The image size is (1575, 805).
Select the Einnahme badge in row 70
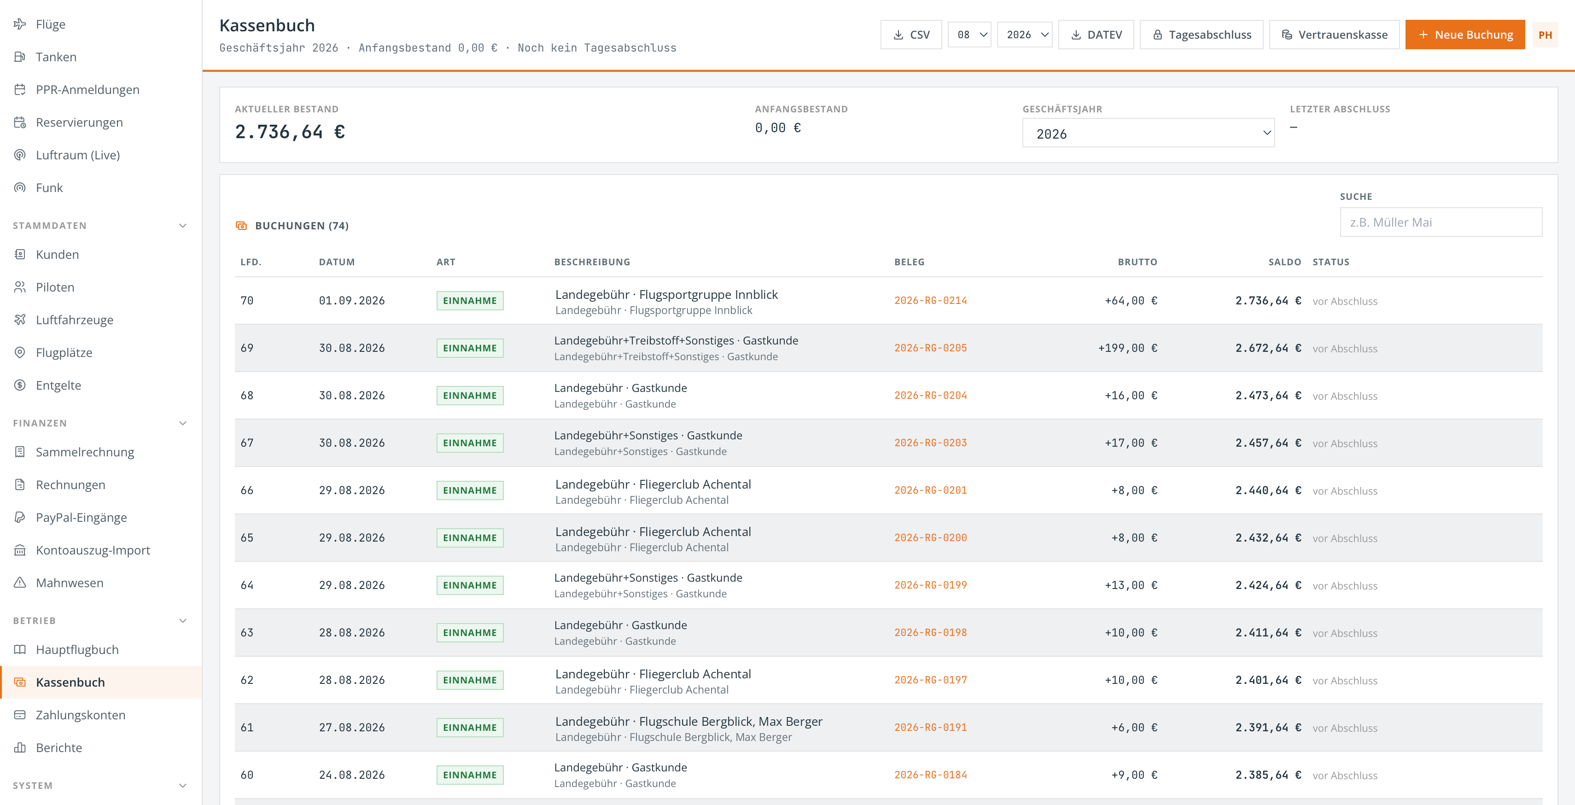(470, 301)
